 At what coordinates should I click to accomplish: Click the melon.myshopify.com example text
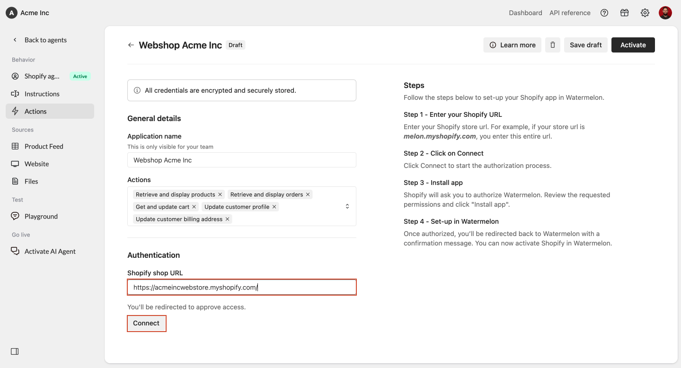click(x=440, y=136)
